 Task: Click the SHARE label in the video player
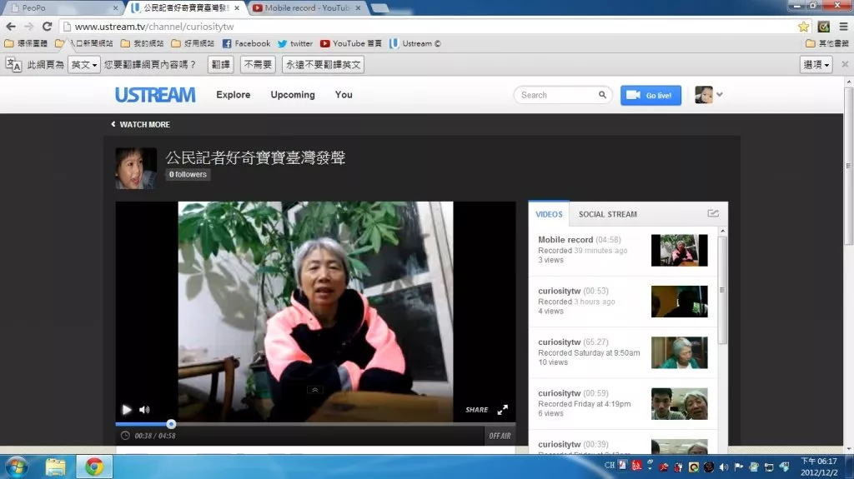coord(476,410)
